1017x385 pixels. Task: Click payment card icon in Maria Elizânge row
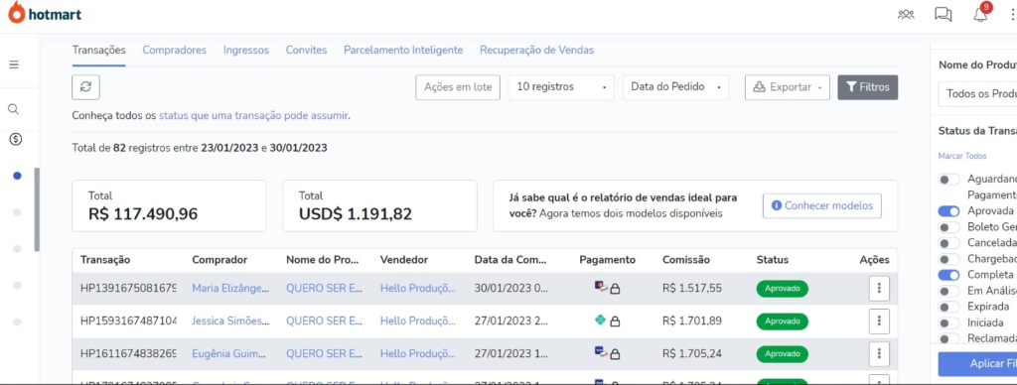coord(601,287)
